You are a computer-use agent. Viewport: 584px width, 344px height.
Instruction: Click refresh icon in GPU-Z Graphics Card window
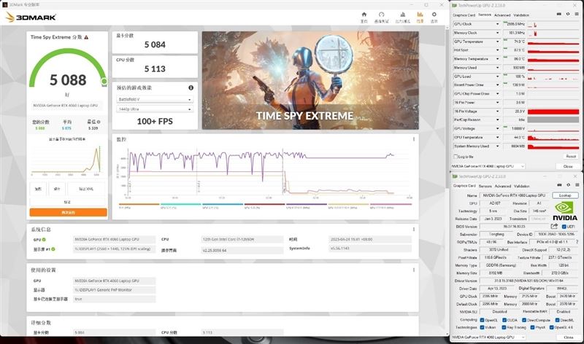(x=568, y=185)
